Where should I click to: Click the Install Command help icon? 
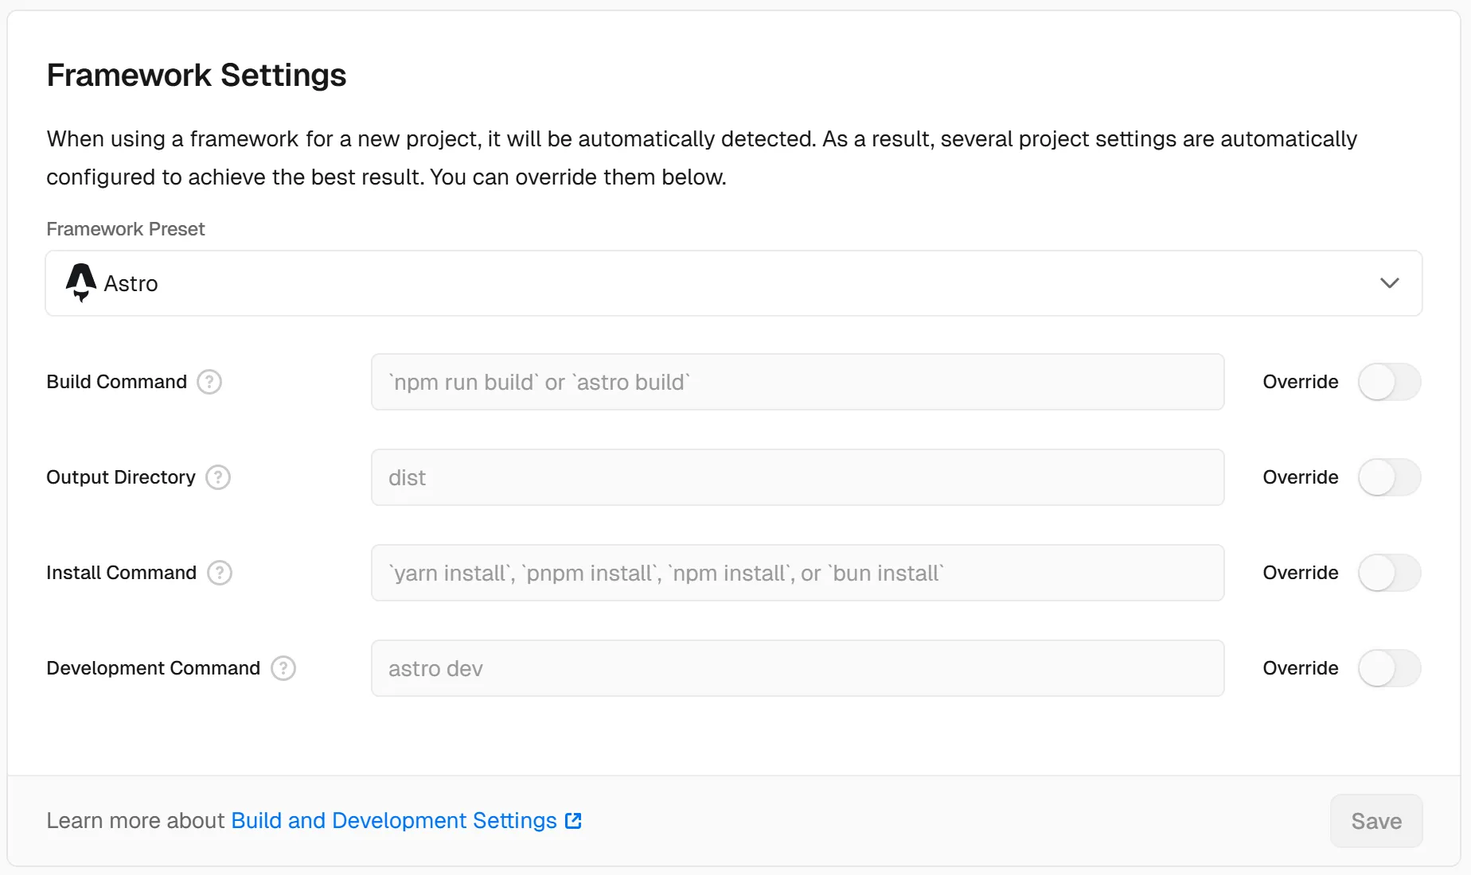[220, 573]
